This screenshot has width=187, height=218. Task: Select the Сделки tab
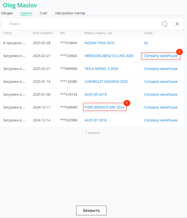click(x=26, y=13)
